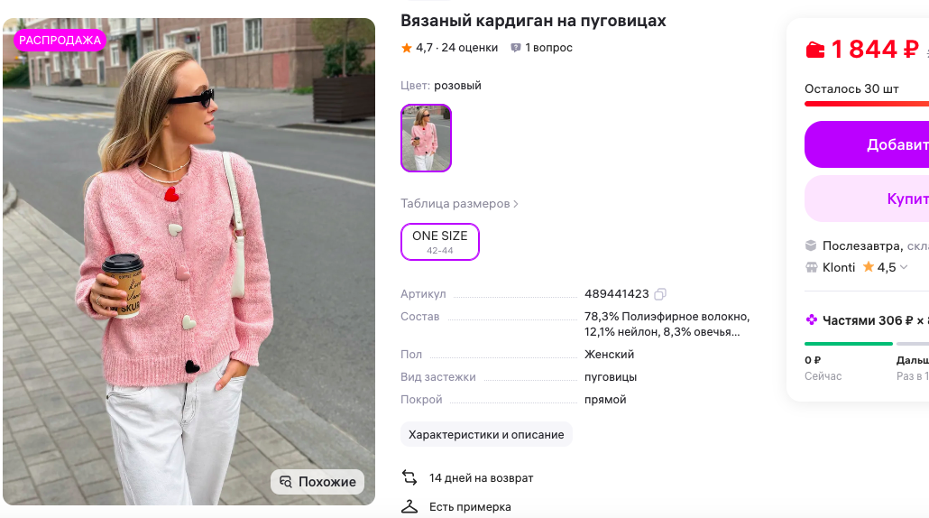The width and height of the screenshot is (929, 518).
Task: Open the 1 вопрос question icon
Action: [x=515, y=48]
